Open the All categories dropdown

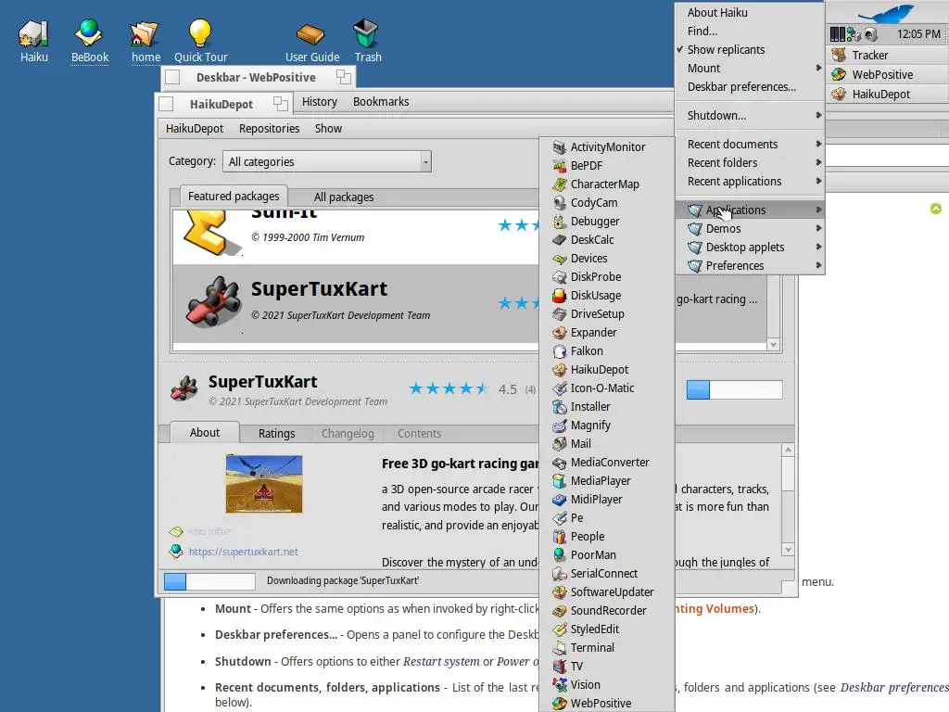pos(327,161)
